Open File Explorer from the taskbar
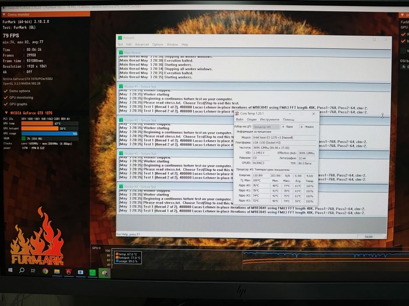This screenshot has width=409, height=306. click(x=57, y=271)
